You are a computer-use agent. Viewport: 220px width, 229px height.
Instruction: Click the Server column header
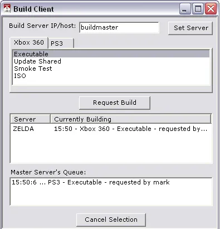click(30, 119)
